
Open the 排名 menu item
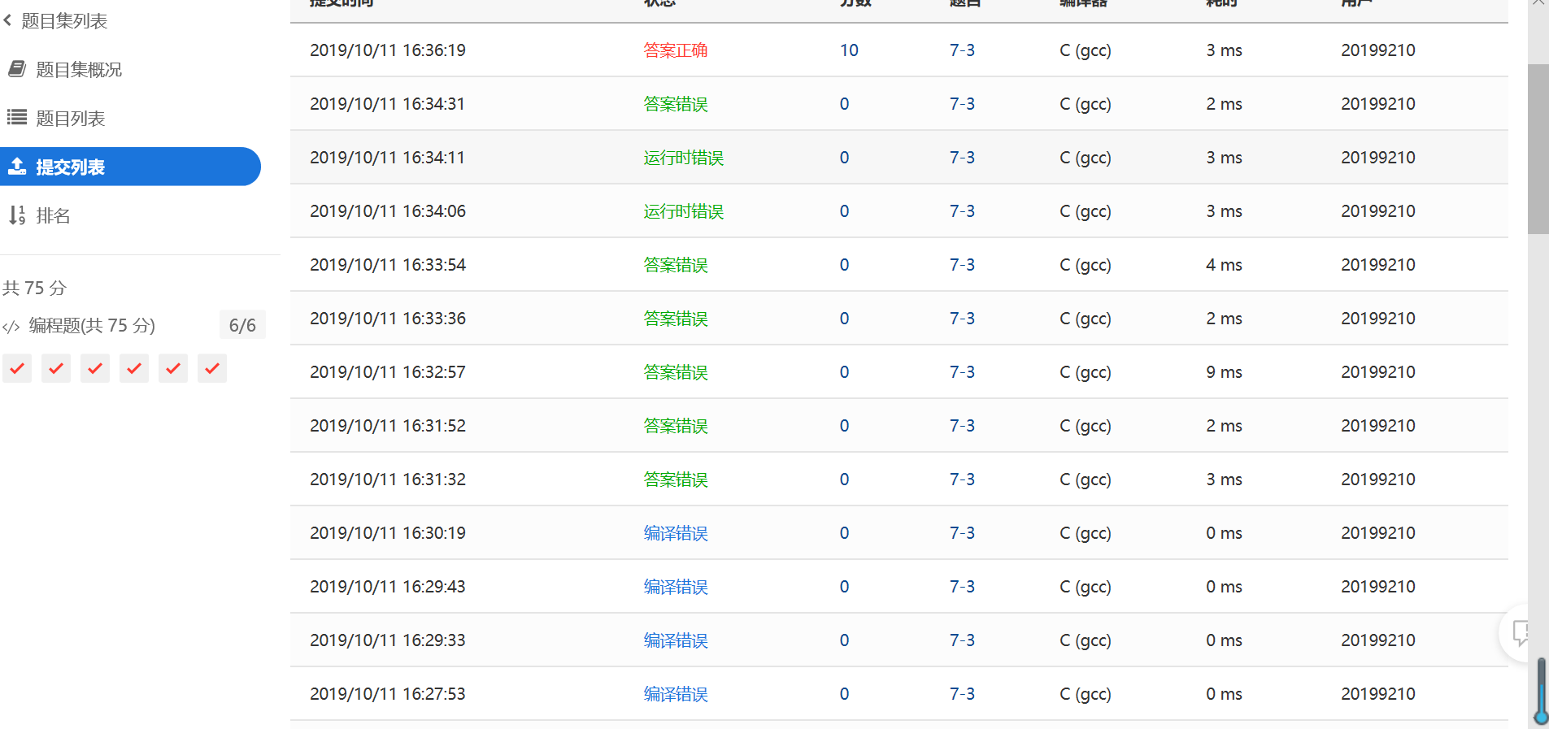click(x=54, y=216)
